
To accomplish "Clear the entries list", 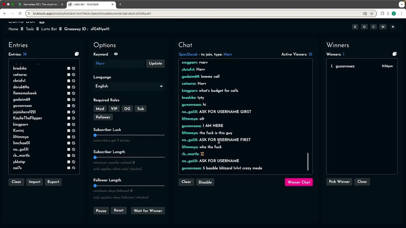I will pyautogui.click(x=16, y=182).
